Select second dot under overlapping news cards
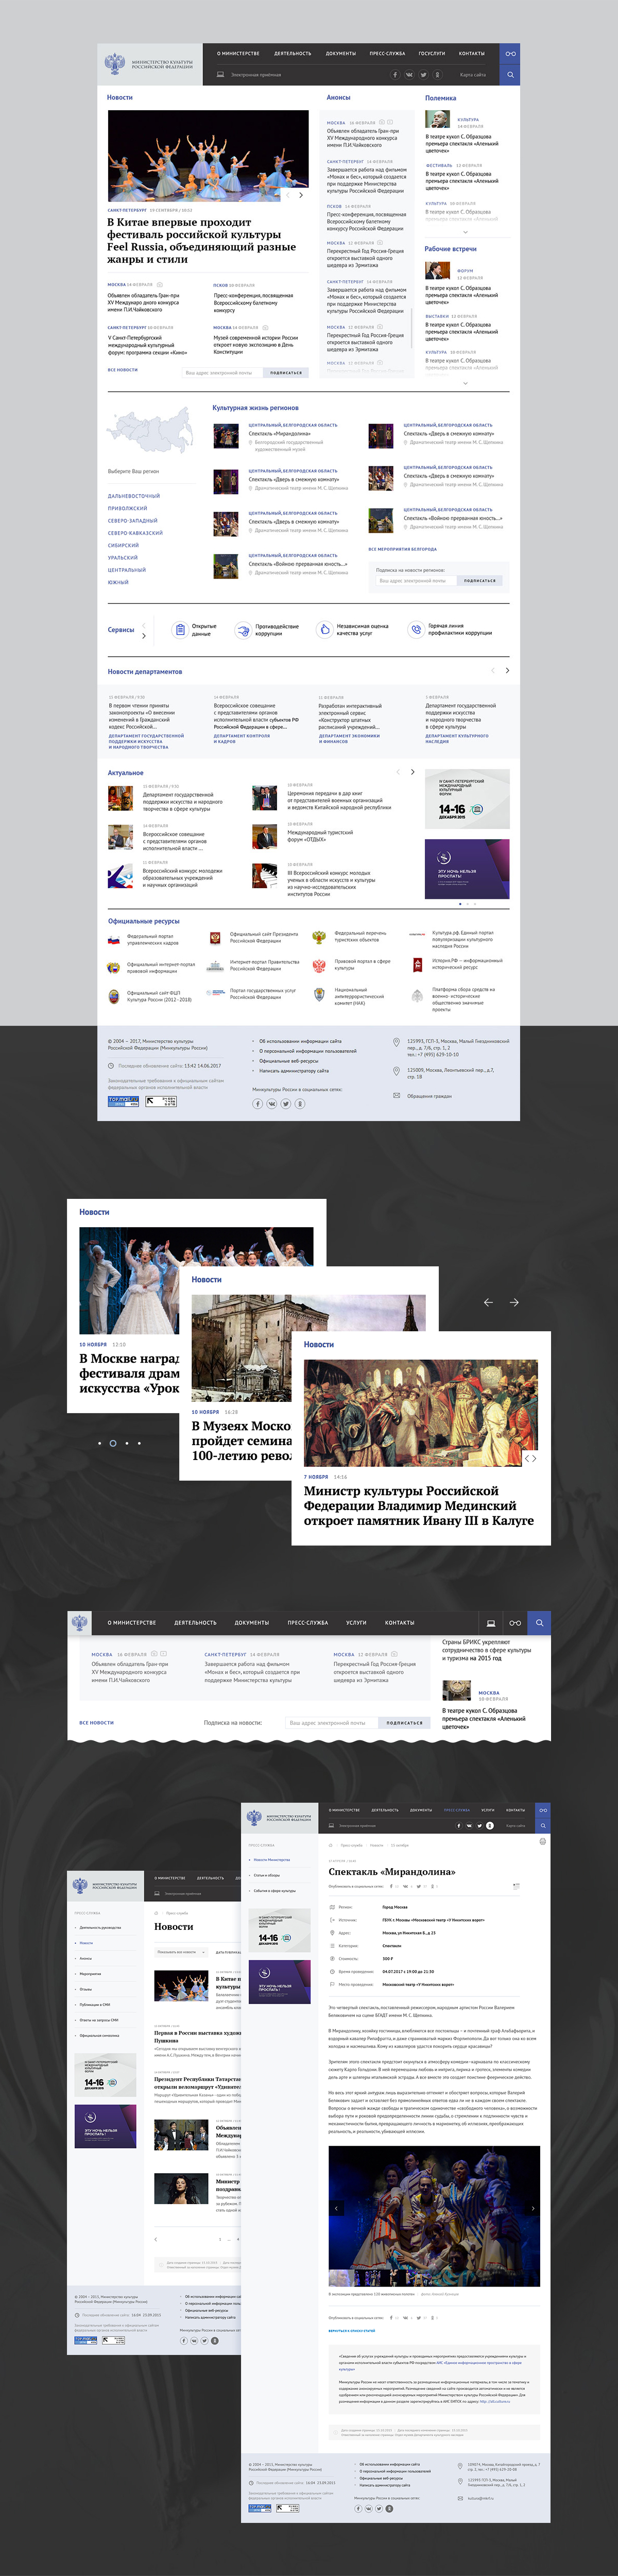The width and height of the screenshot is (618, 2576). 112,1443
